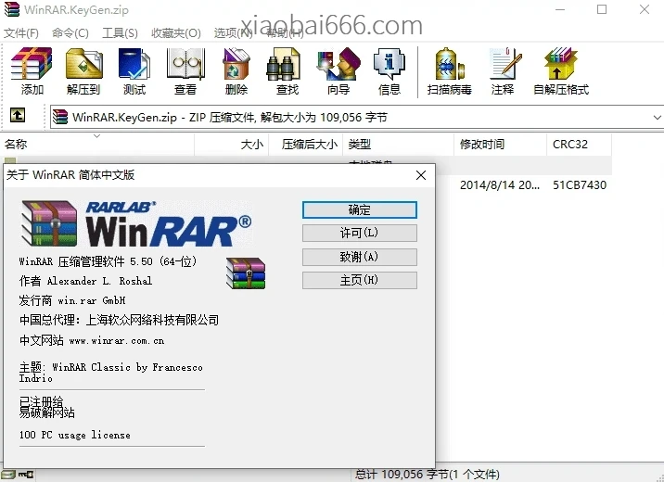
Task: Click the CRC value 51CB7430
Action: (580, 185)
